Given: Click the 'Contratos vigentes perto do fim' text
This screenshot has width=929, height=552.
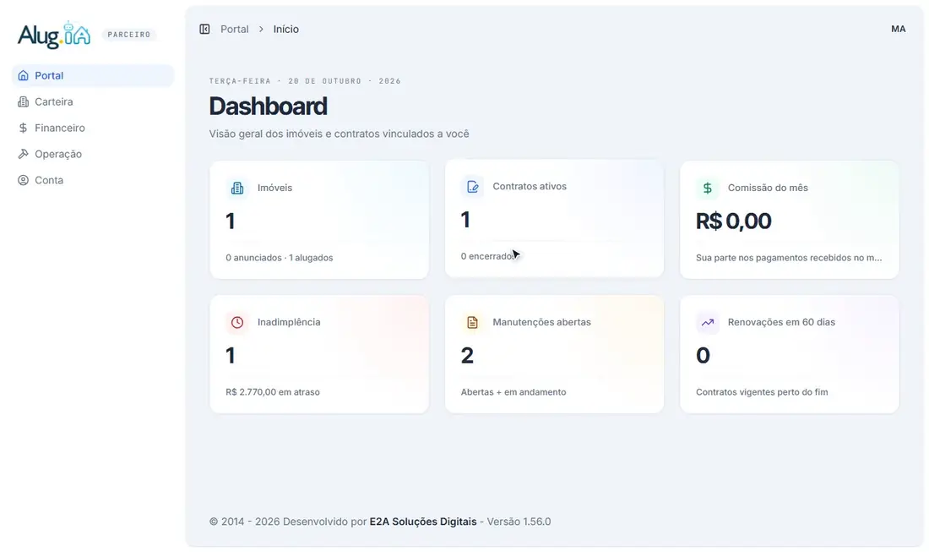Looking at the screenshot, I should [762, 392].
